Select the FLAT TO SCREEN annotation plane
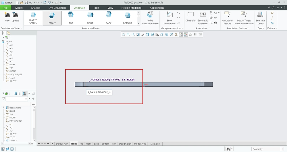The width and height of the screenshot is (287, 152). click(33, 18)
